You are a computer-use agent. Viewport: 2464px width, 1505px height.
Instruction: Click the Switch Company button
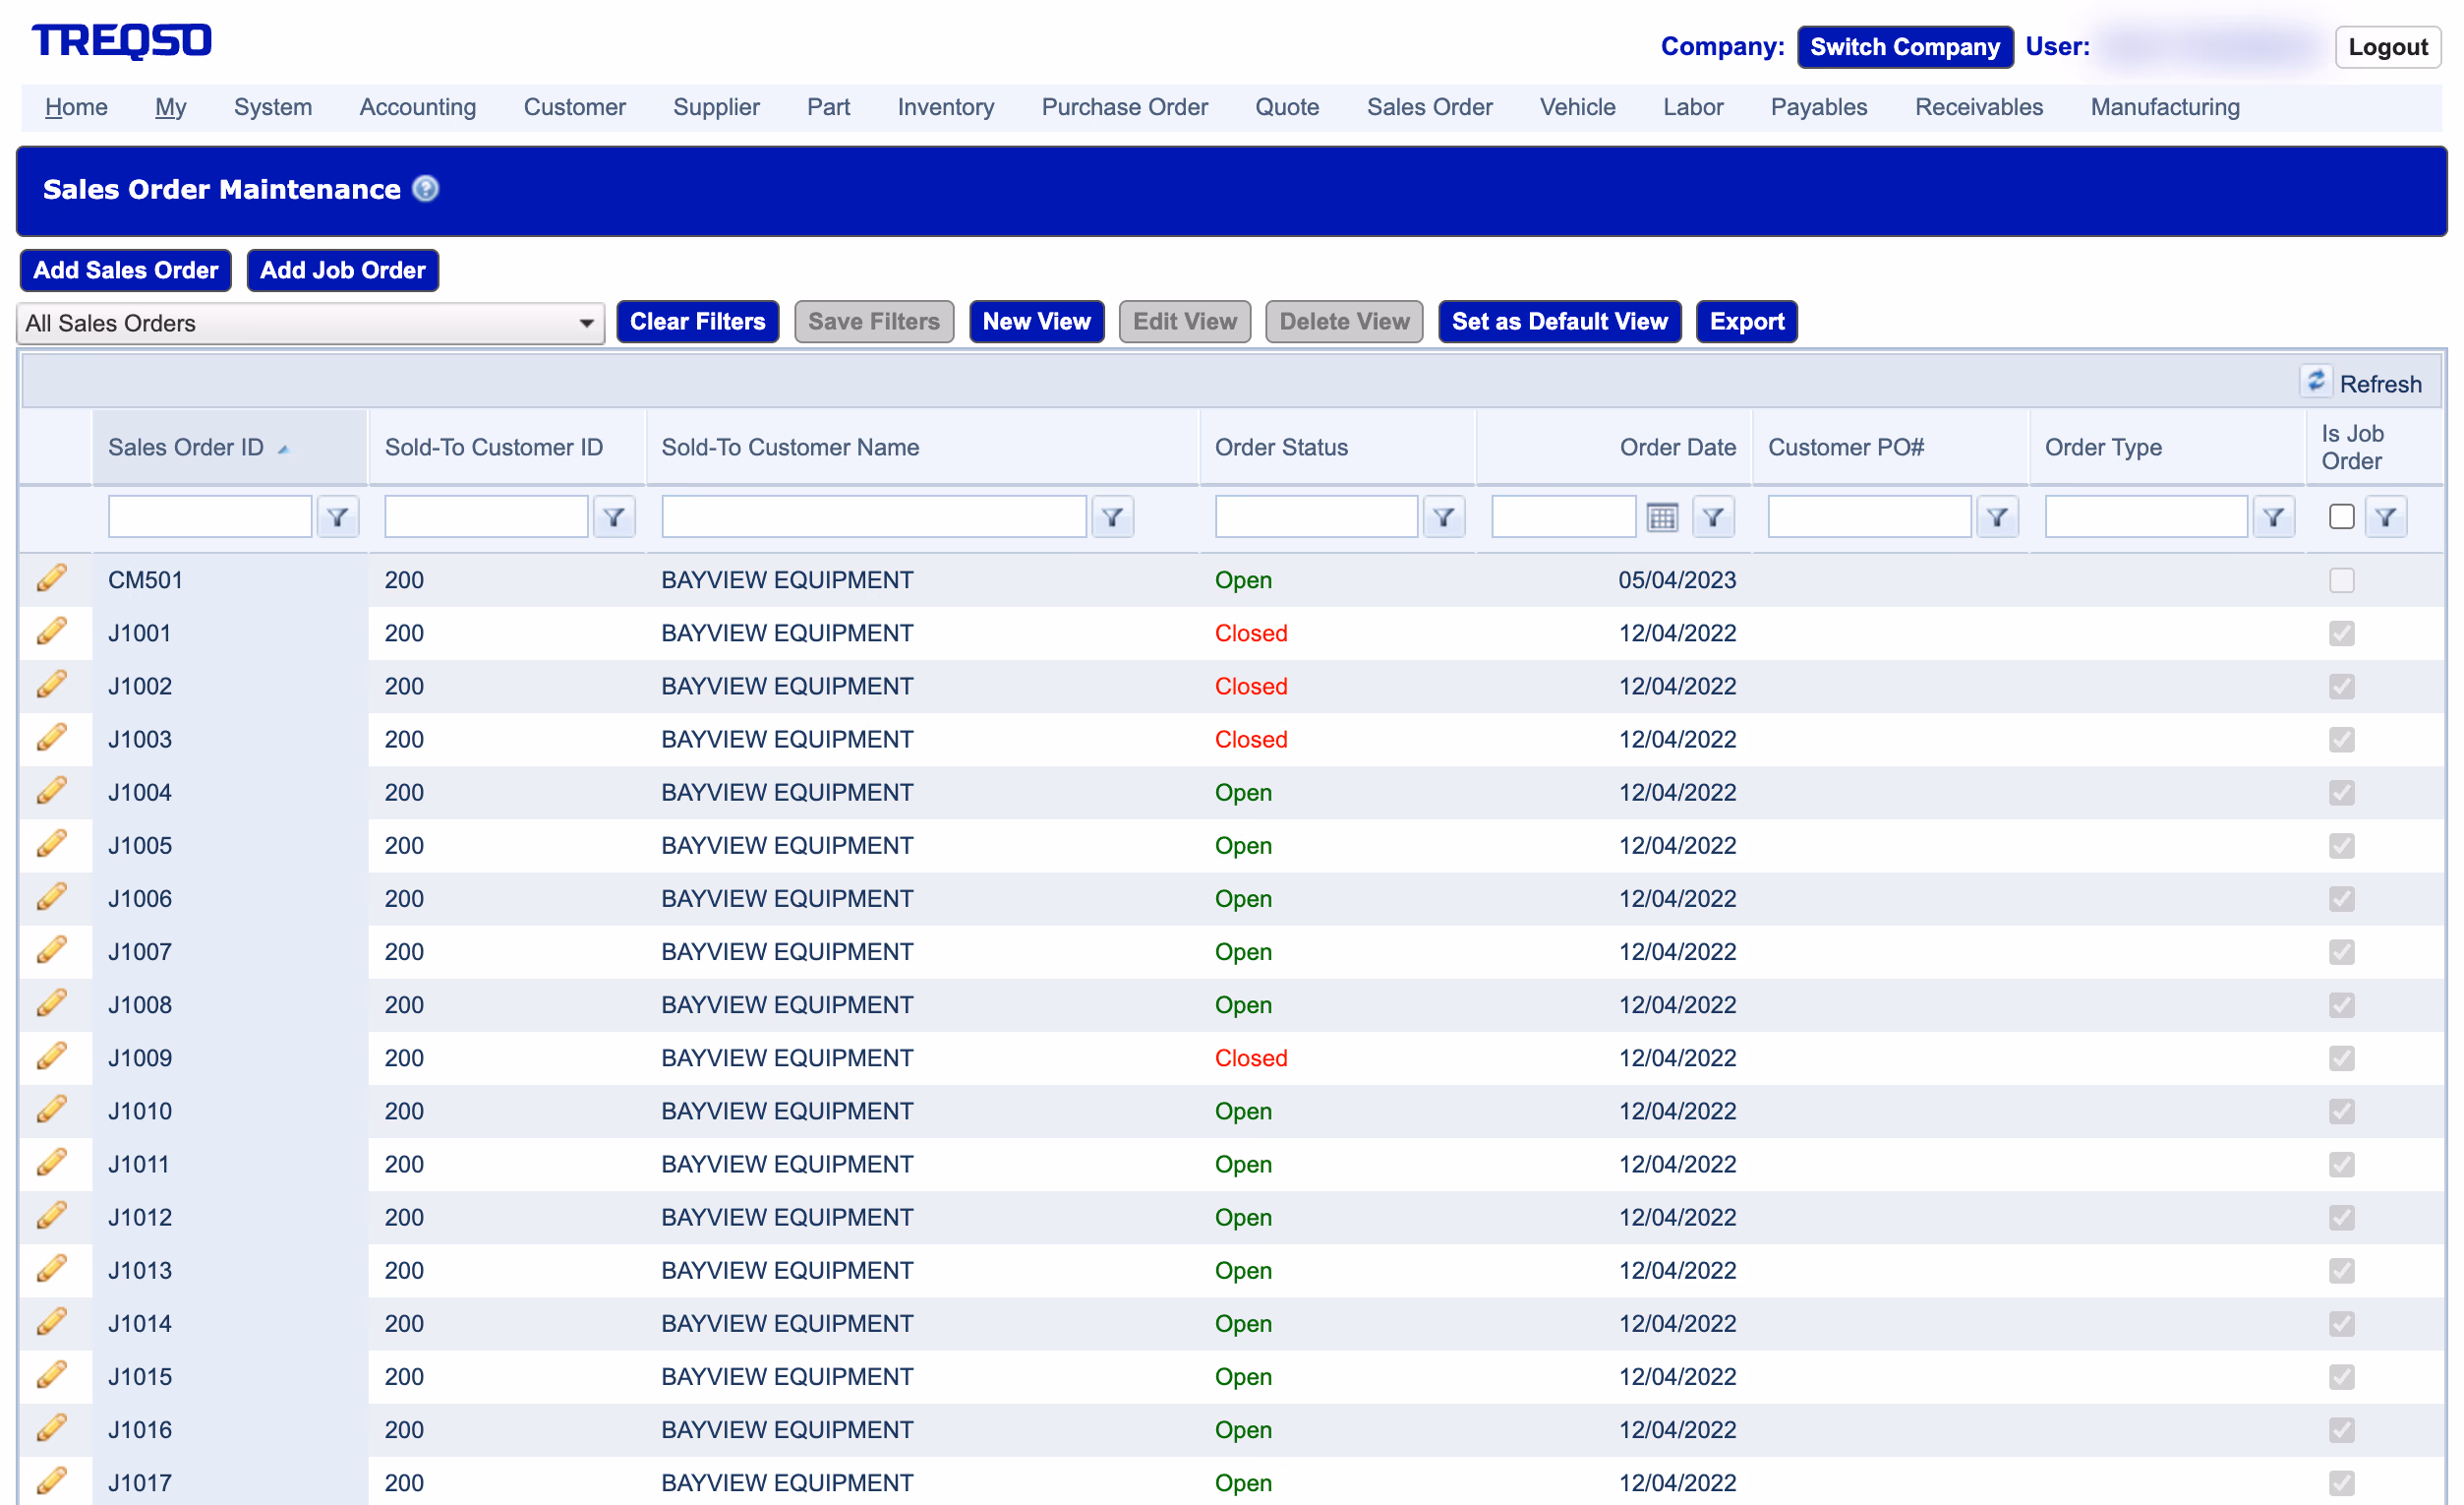[x=1905, y=47]
